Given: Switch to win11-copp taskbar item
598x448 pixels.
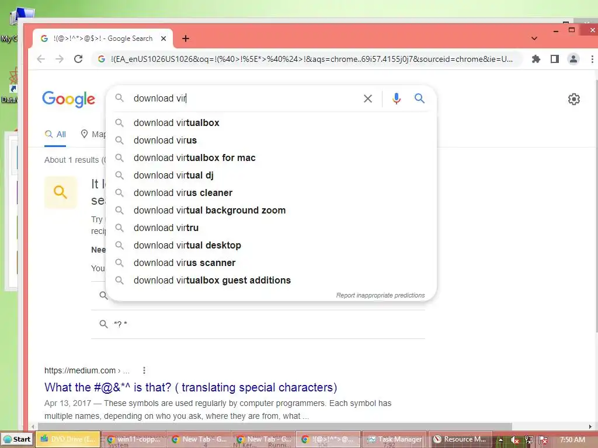Looking at the screenshot, I should click(x=134, y=439).
